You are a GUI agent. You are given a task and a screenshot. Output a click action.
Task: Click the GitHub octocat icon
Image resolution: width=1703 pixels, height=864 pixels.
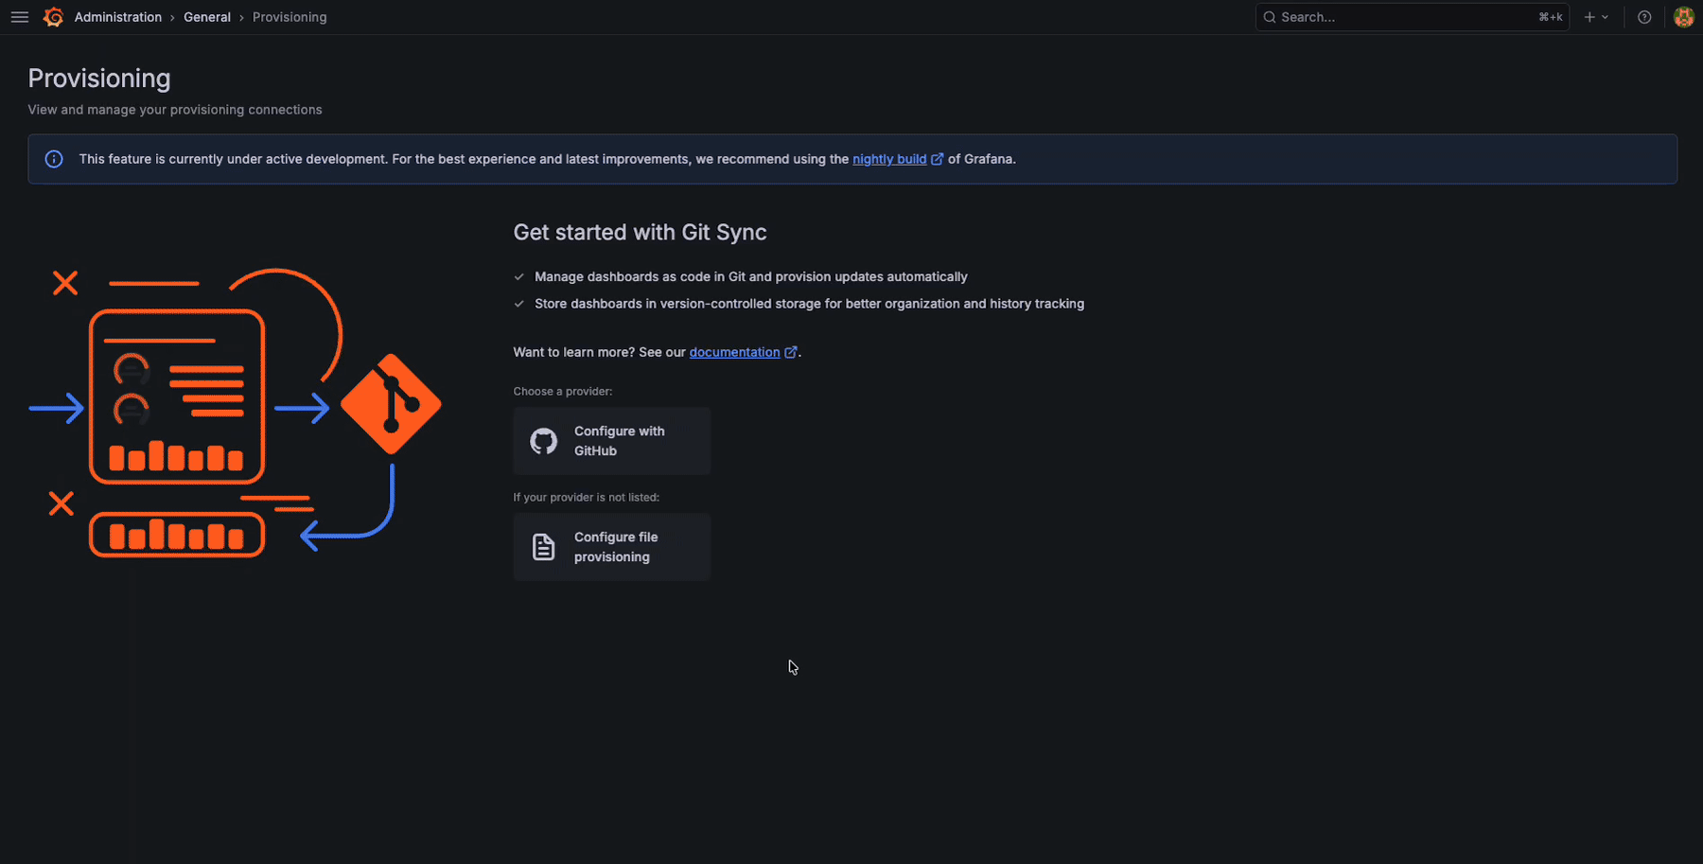click(x=544, y=441)
